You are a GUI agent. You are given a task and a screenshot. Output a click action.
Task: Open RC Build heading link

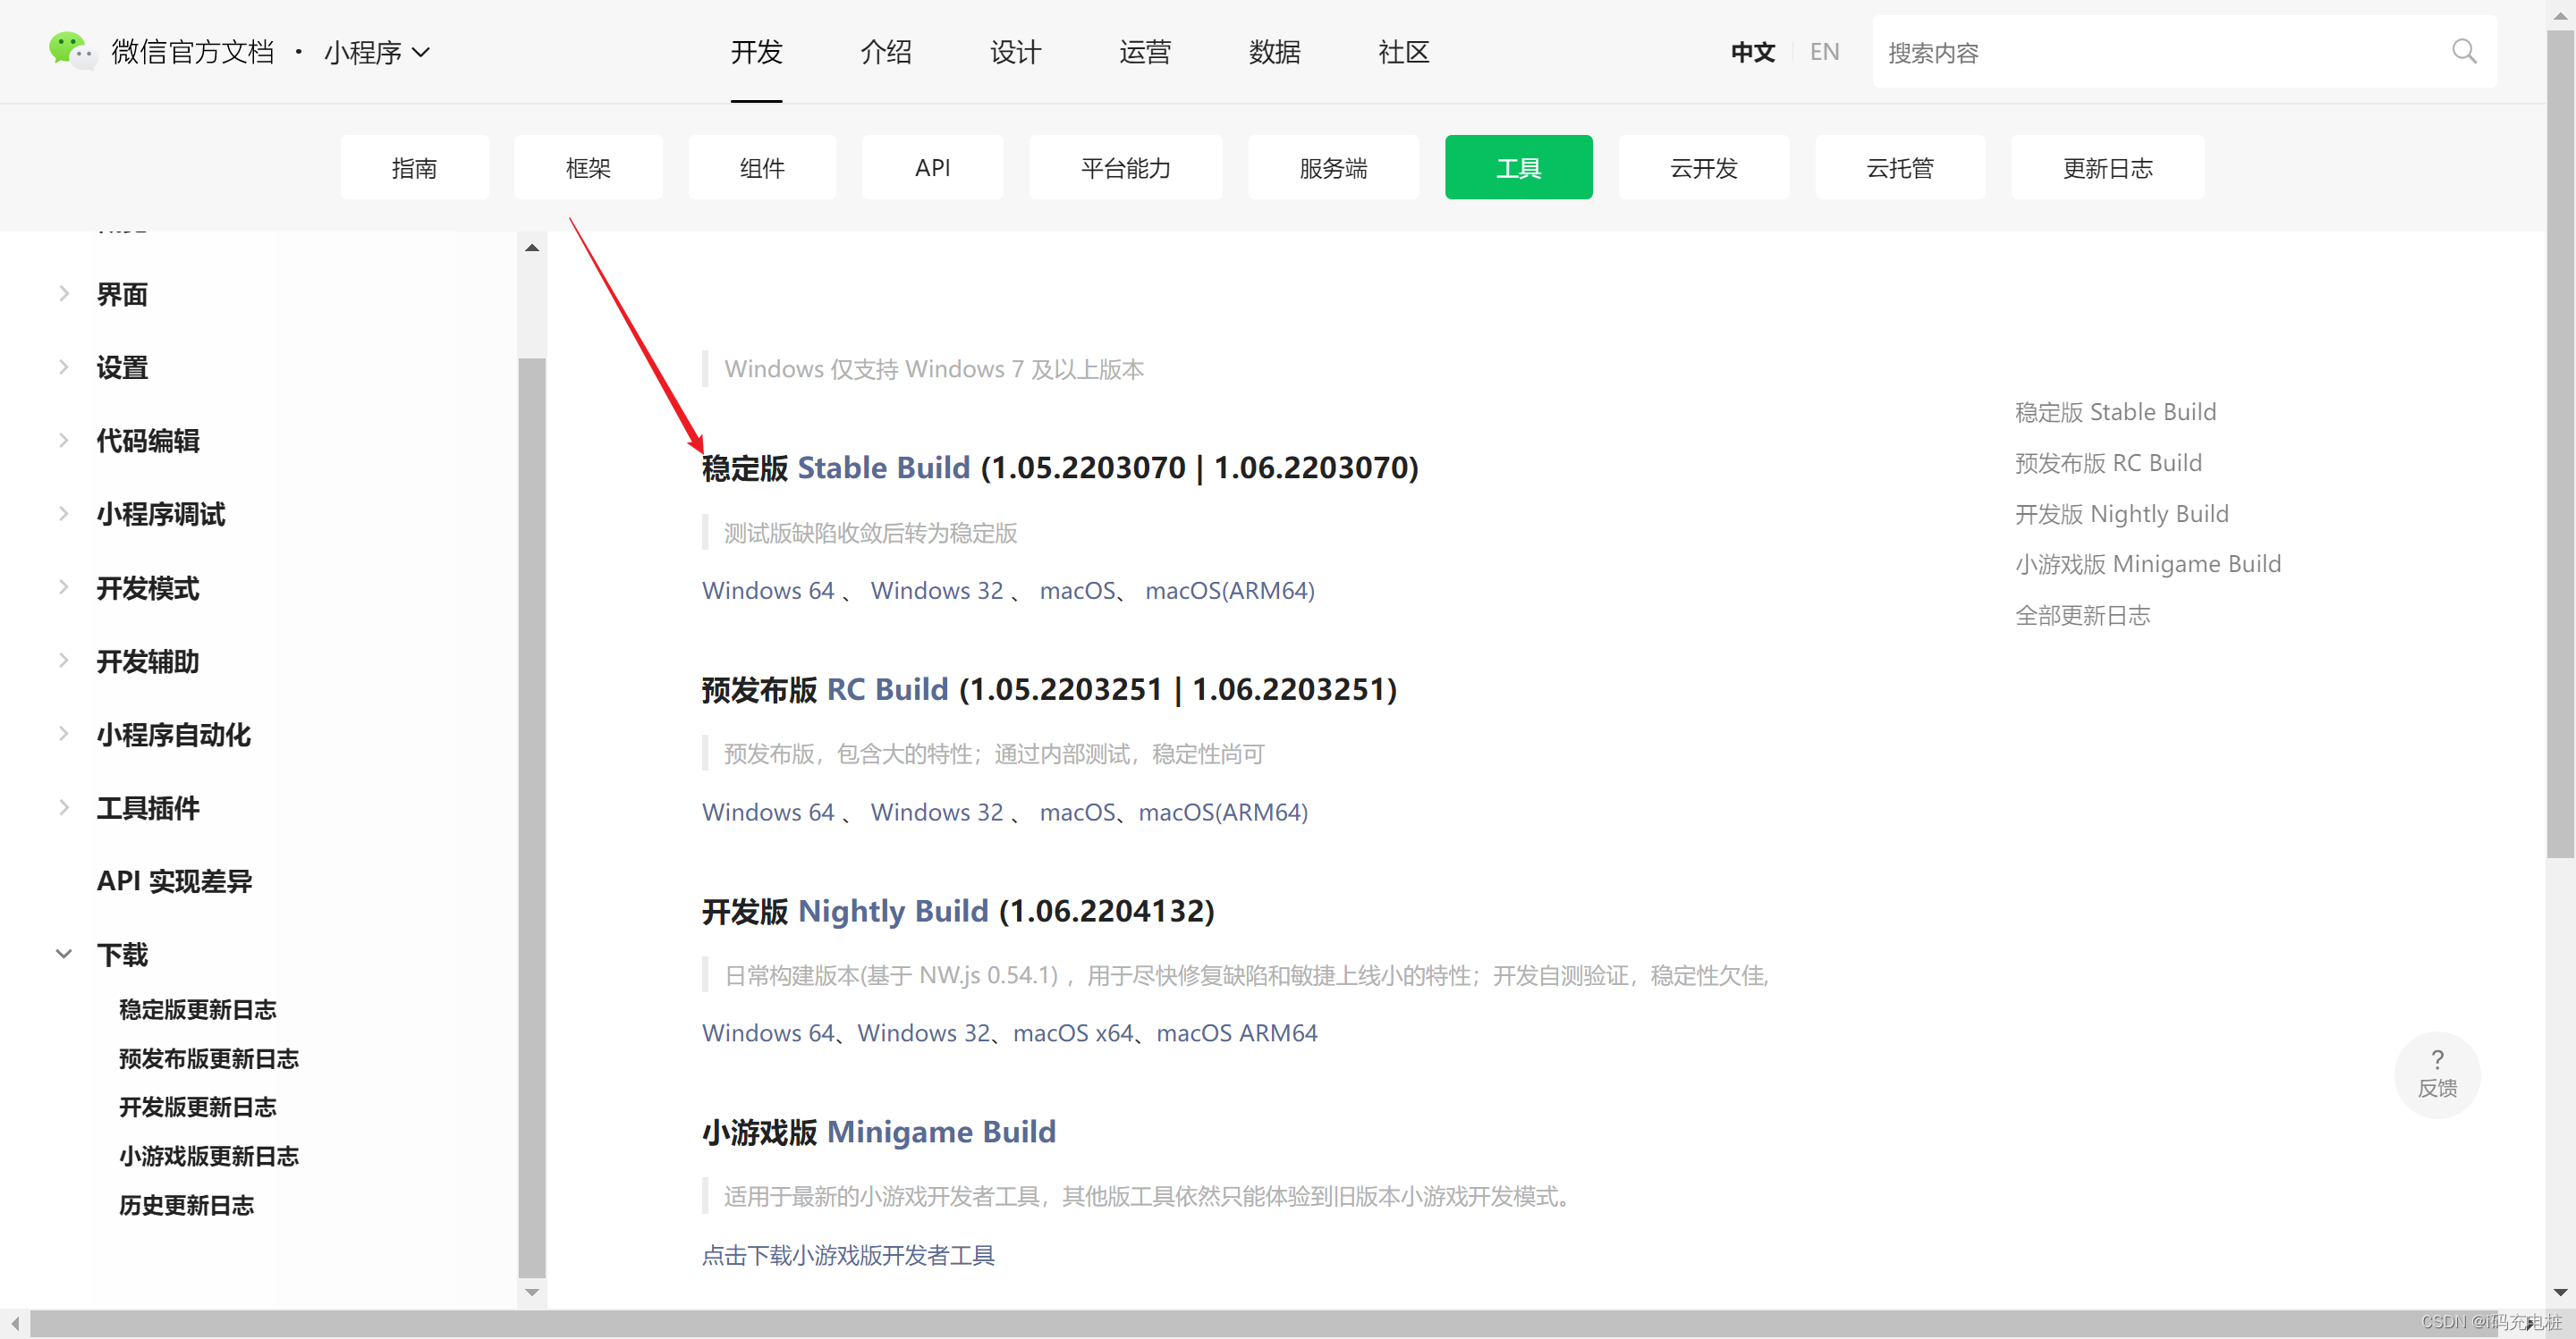887,689
